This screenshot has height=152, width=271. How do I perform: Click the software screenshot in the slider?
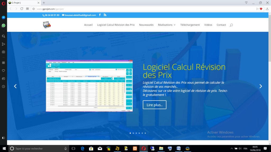point(89,86)
